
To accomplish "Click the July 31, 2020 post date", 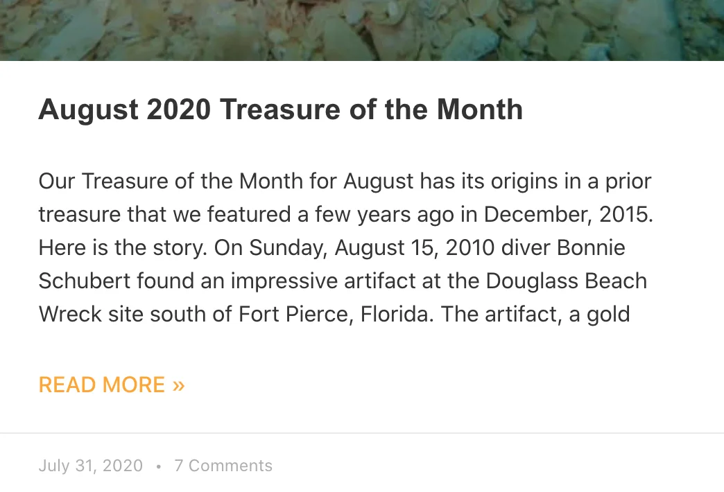I will (91, 466).
